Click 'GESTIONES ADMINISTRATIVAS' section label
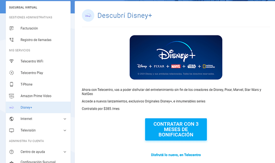Viewport: 275px width, 163px height. click(31, 18)
